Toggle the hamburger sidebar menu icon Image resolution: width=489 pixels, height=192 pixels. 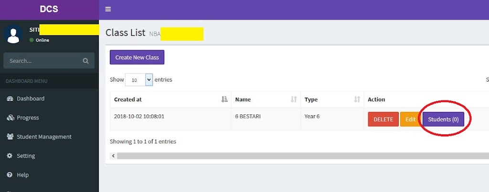(x=108, y=10)
